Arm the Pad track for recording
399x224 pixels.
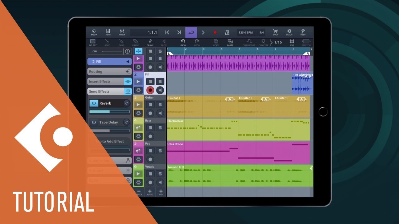pyautogui.click(x=150, y=159)
